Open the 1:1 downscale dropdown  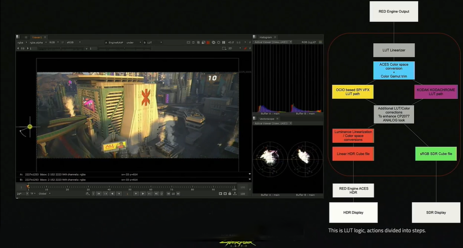[x=241, y=42]
